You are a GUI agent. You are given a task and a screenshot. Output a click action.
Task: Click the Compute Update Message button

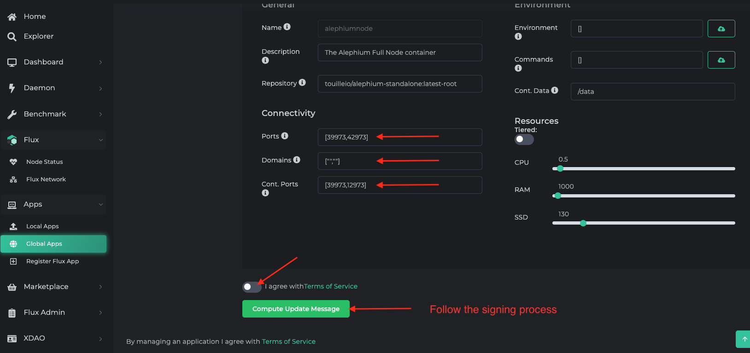pos(296,309)
